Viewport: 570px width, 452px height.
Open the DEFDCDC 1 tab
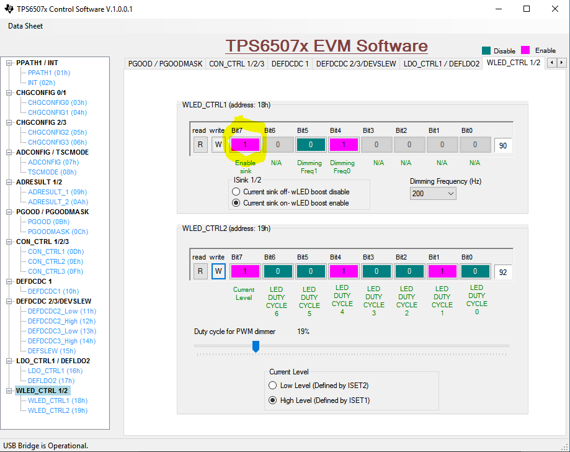[290, 64]
